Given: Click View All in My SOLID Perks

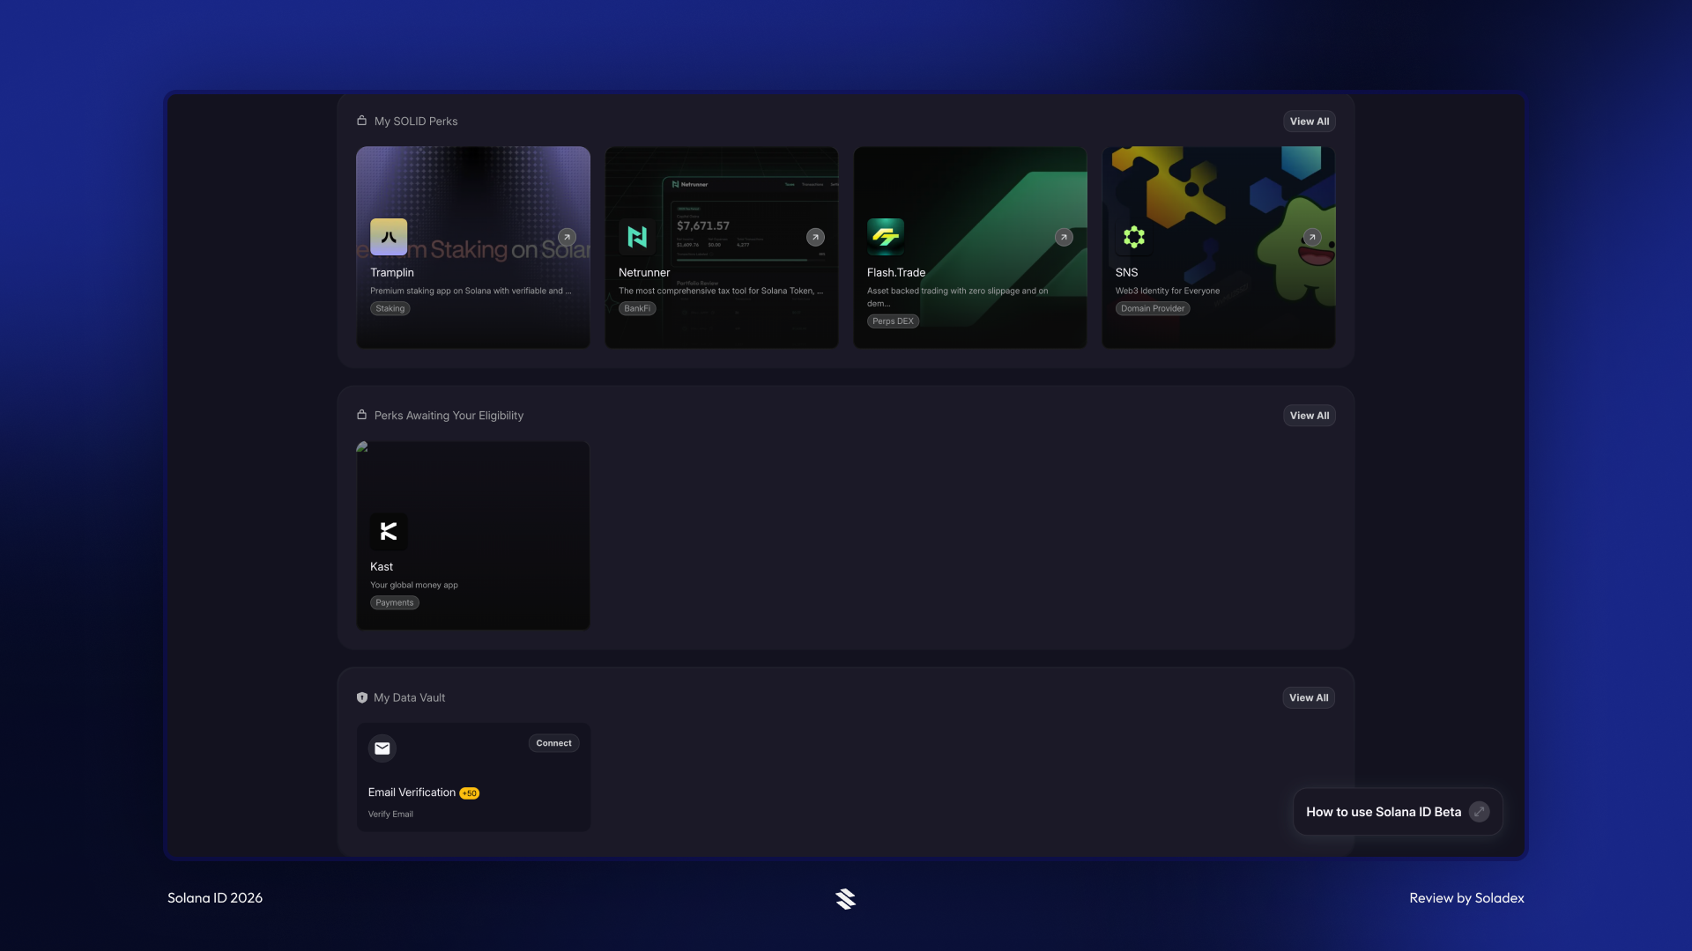Looking at the screenshot, I should 1309,121.
